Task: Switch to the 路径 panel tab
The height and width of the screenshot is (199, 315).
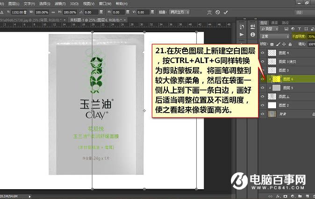Action: pos(285,23)
